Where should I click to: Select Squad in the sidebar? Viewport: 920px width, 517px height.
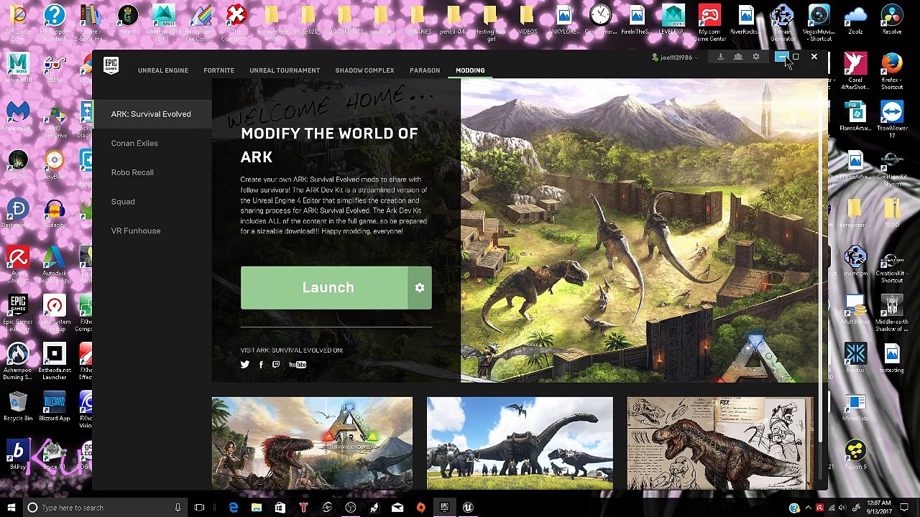(123, 202)
